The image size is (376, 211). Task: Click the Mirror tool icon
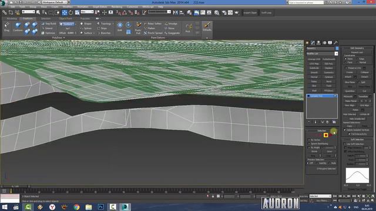(175, 12)
